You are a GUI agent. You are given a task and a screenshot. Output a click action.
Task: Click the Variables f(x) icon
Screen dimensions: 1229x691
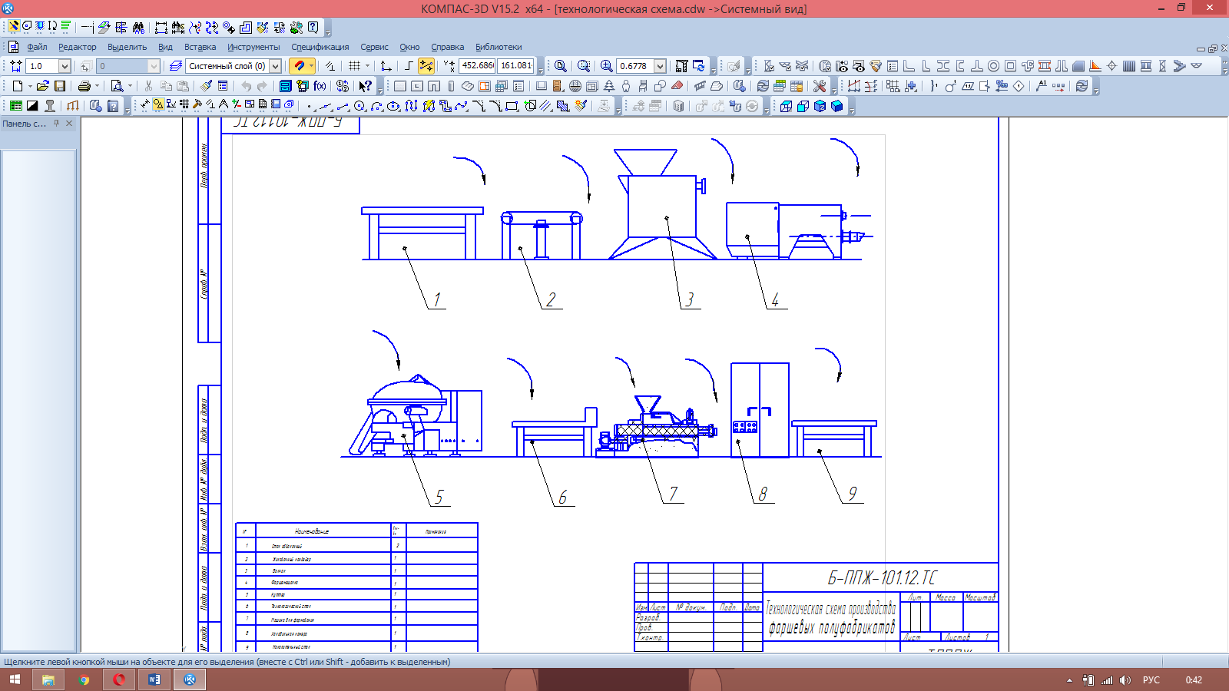[x=320, y=86]
